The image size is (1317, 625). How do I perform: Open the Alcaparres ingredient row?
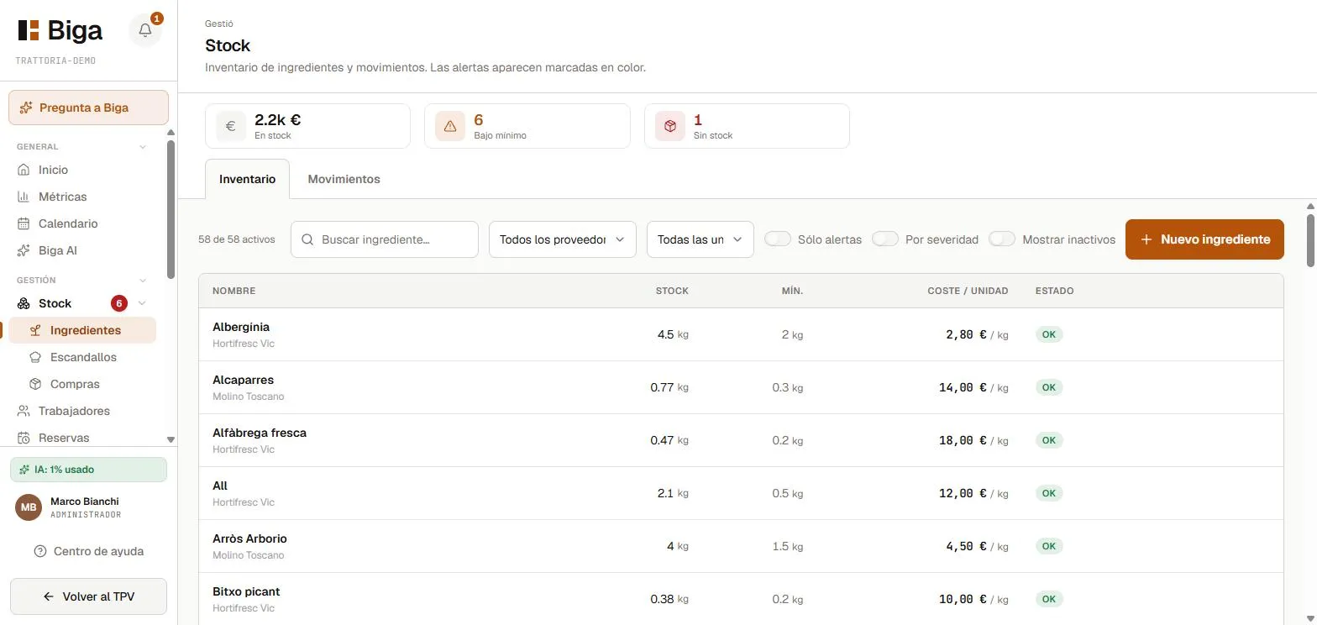741,387
